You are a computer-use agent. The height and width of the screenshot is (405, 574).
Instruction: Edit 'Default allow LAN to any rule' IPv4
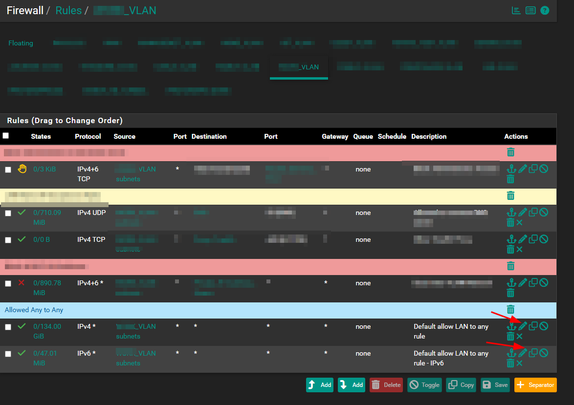click(x=523, y=326)
